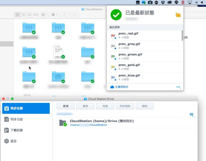The height and width of the screenshot is (161, 206).
Task: Open the /Users/…/CloudStation path link
Action: tap(88, 125)
